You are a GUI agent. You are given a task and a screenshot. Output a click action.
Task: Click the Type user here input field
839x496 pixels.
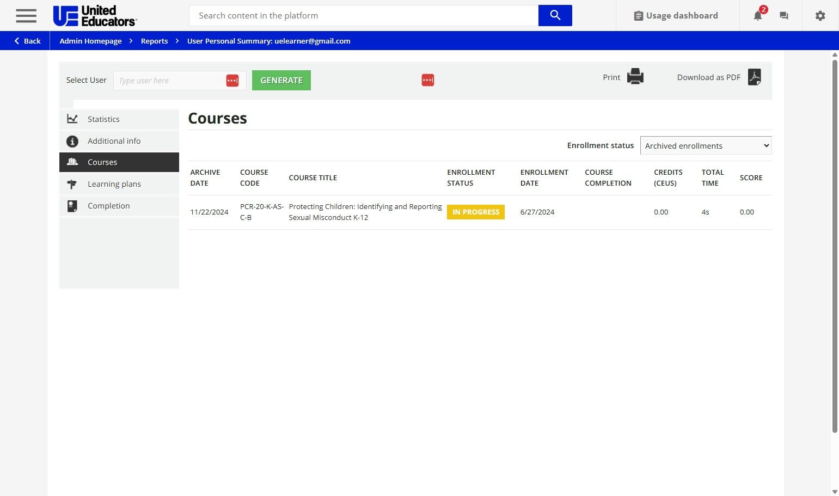click(x=169, y=80)
